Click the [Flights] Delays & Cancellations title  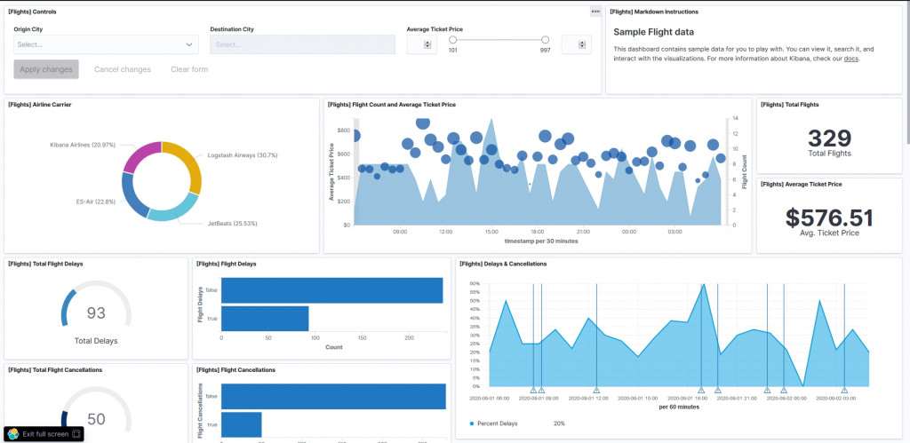coord(503,264)
